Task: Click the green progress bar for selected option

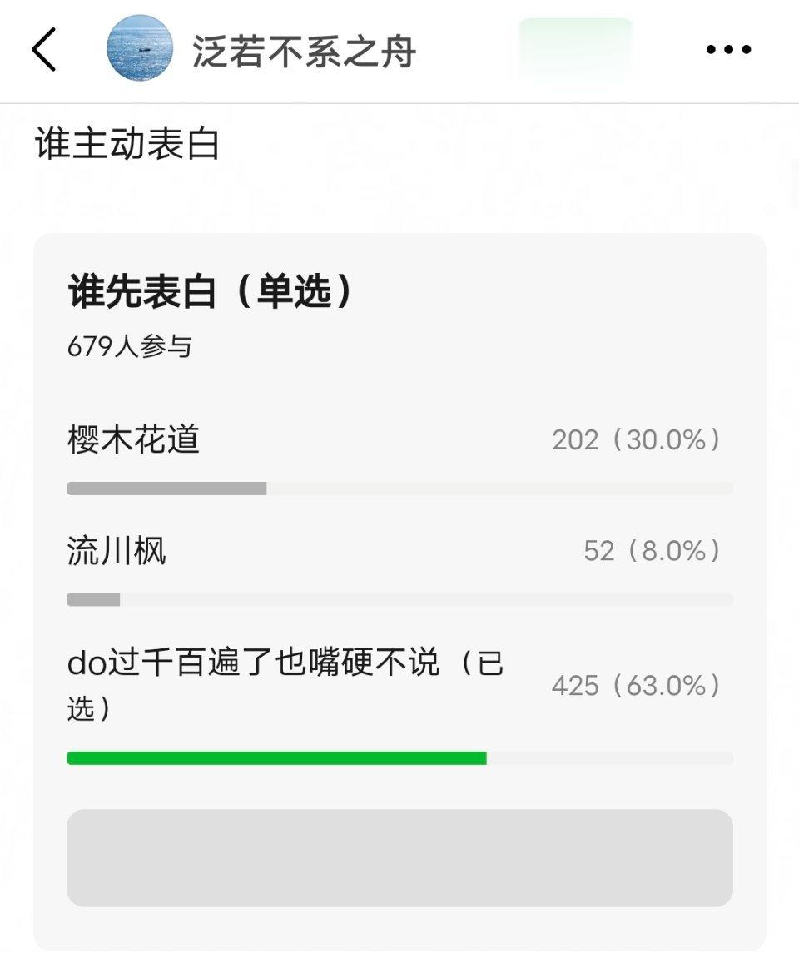Action: (x=276, y=758)
